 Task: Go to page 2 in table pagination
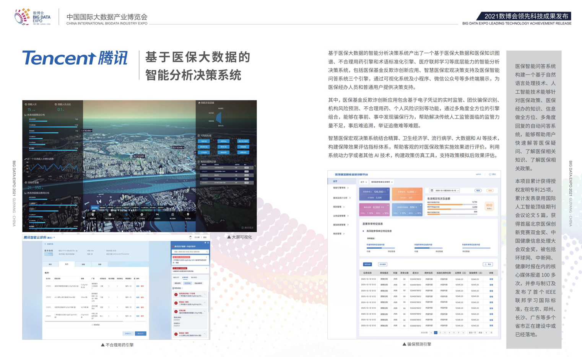440,333
